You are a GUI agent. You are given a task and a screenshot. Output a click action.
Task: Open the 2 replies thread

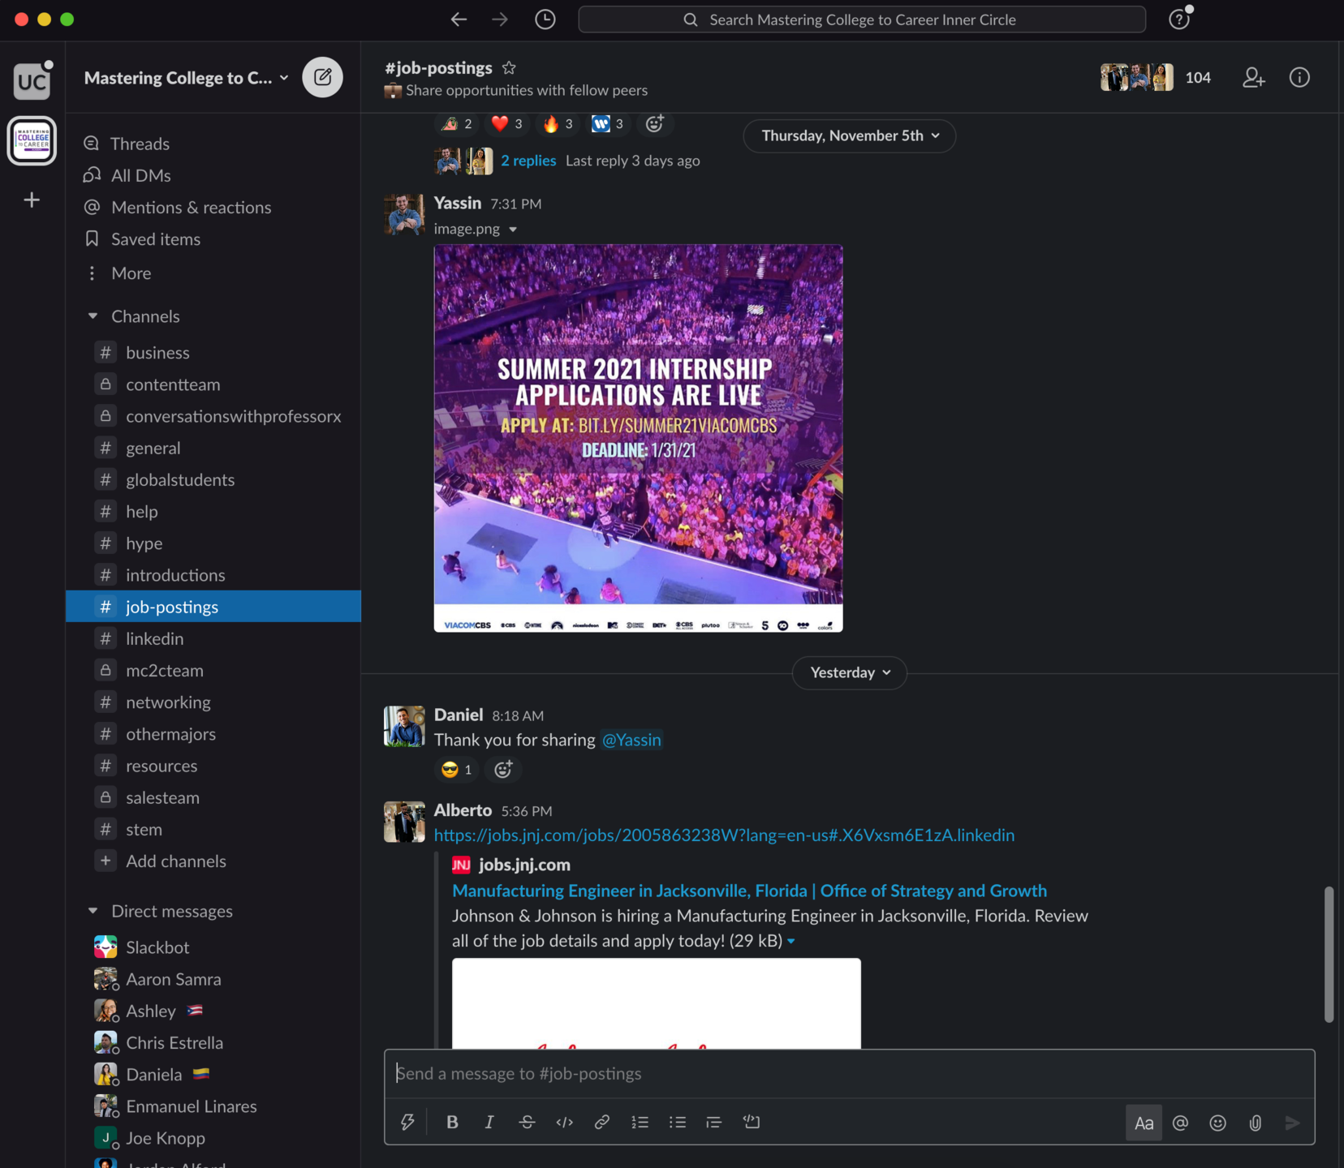pyautogui.click(x=528, y=161)
